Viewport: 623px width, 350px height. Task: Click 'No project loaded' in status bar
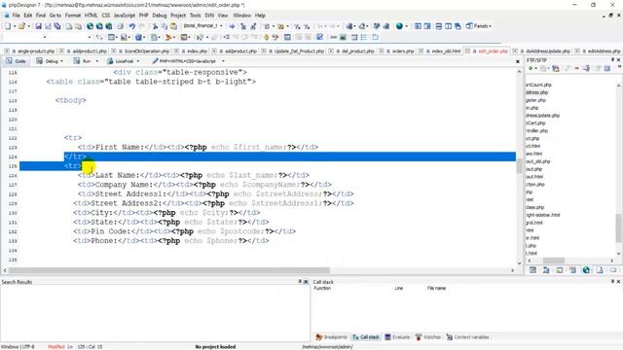click(215, 346)
